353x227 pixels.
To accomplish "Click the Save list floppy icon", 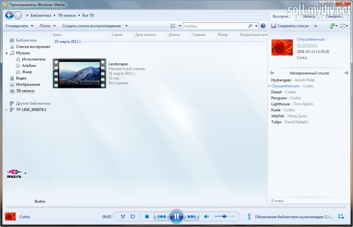I will point(273,26).
